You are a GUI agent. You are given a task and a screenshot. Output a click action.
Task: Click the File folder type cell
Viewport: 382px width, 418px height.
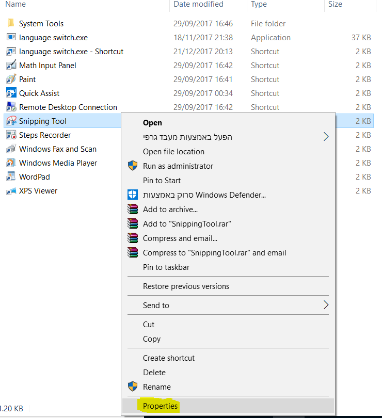pyautogui.click(x=268, y=23)
